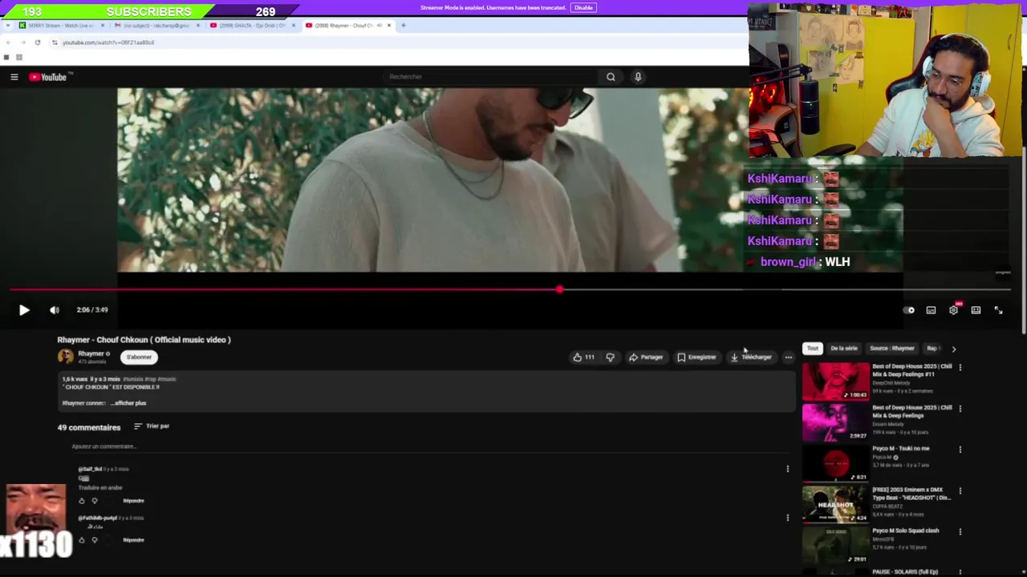The width and height of the screenshot is (1027, 577).
Task: Focus the Rechercher search field
Action: point(489,77)
